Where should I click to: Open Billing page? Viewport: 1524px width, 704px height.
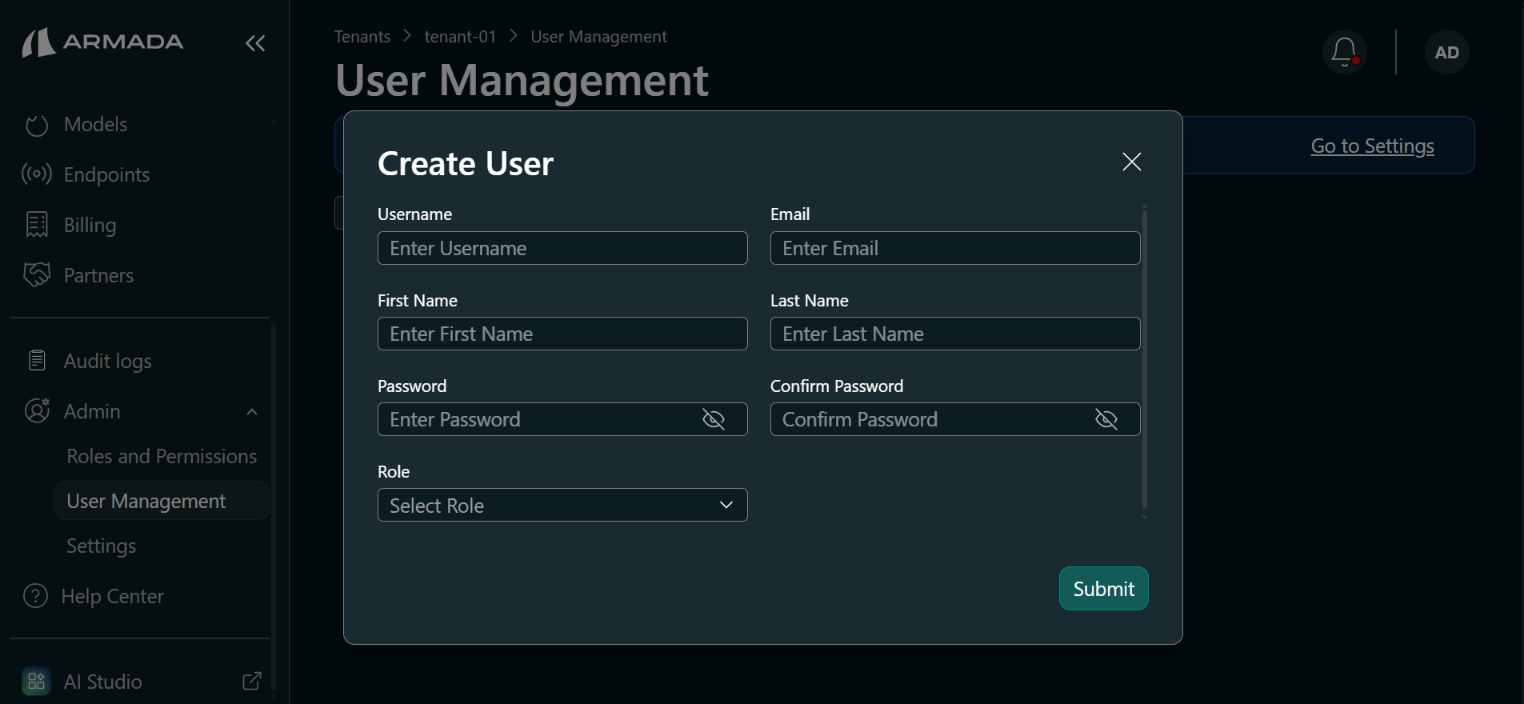[90, 225]
